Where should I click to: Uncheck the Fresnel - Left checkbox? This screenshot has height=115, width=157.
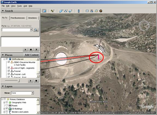(9, 74)
